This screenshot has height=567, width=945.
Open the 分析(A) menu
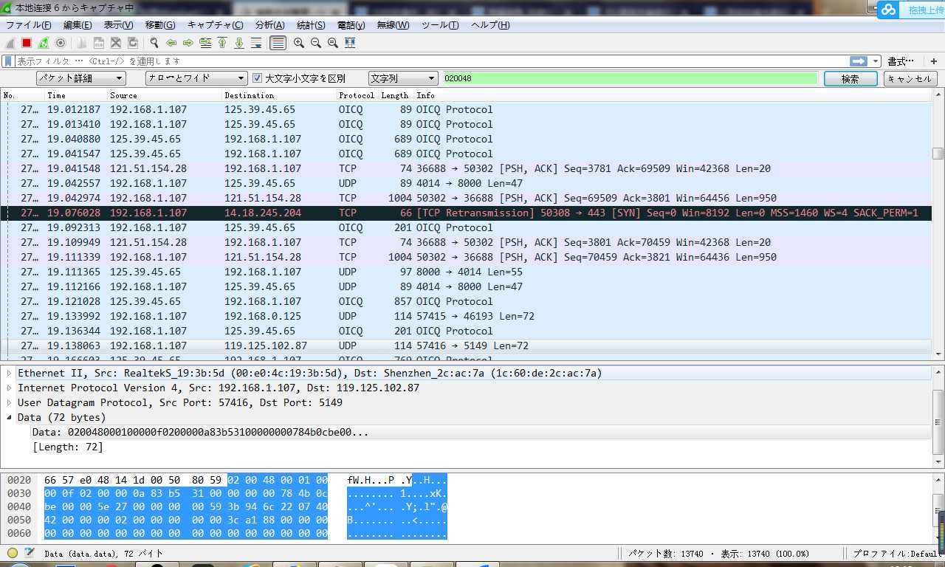269,25
